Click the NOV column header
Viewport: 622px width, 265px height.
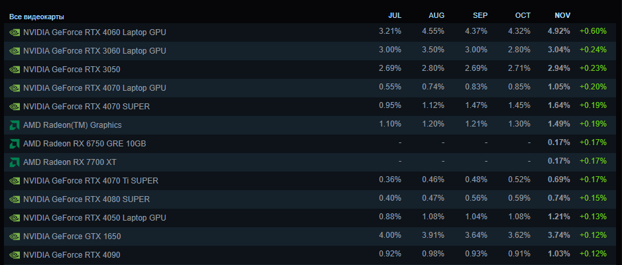[x=562, y=15]
